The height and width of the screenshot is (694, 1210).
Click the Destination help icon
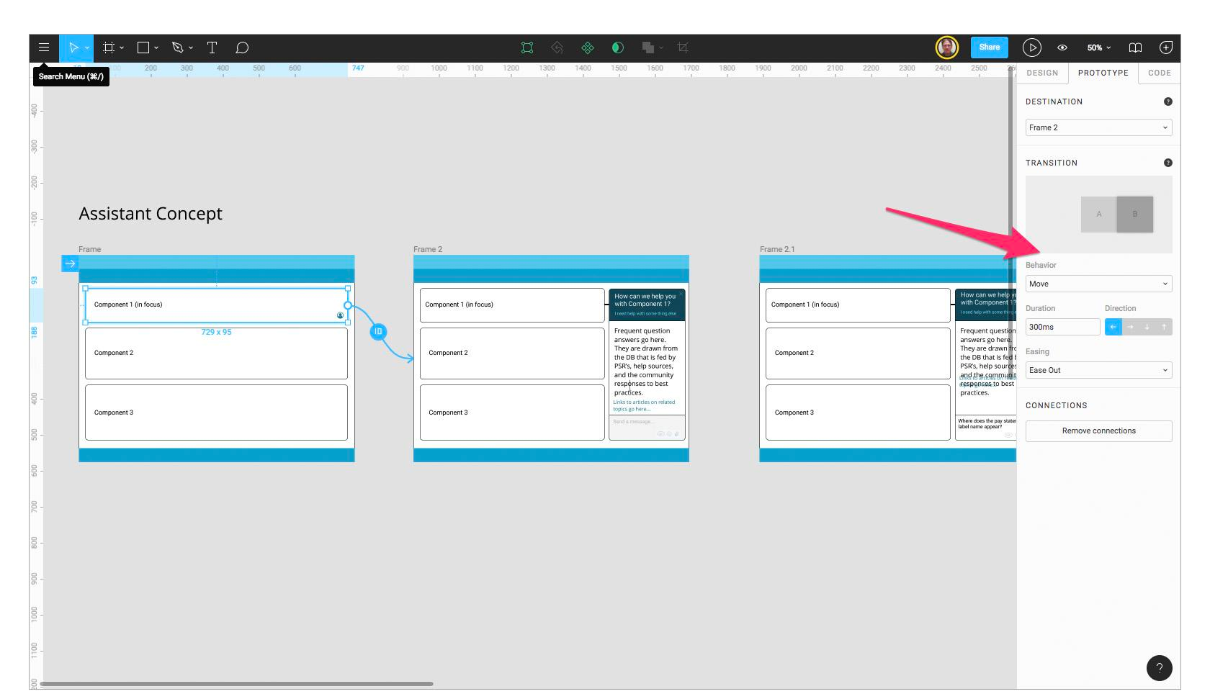tap(1168, 102)
